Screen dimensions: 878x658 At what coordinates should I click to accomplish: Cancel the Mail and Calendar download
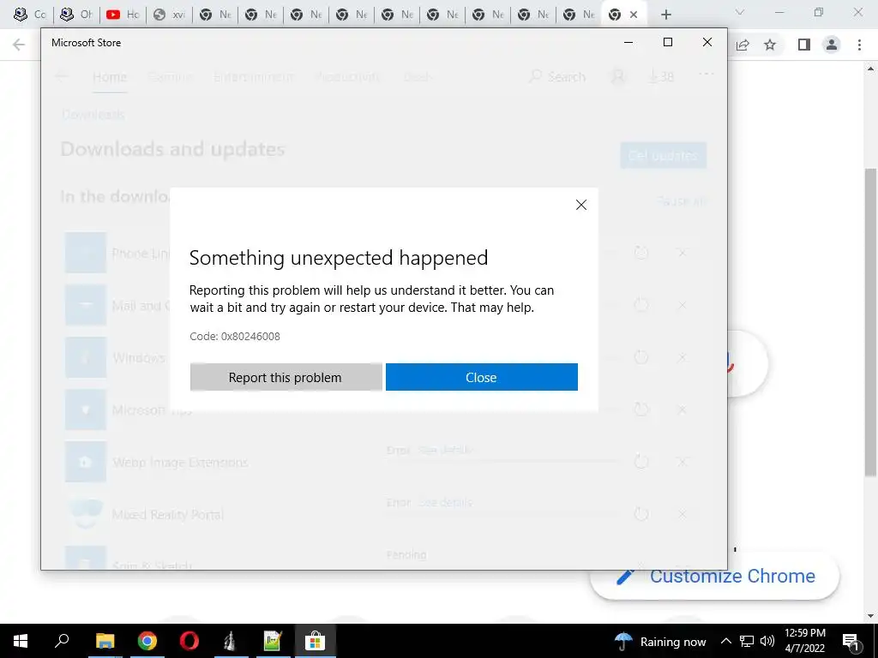pyautogui.click(x=682, y=305)
